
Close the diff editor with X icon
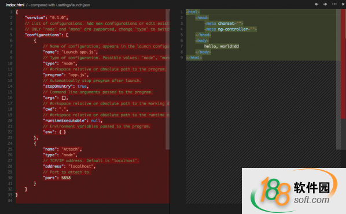point(343,4)
